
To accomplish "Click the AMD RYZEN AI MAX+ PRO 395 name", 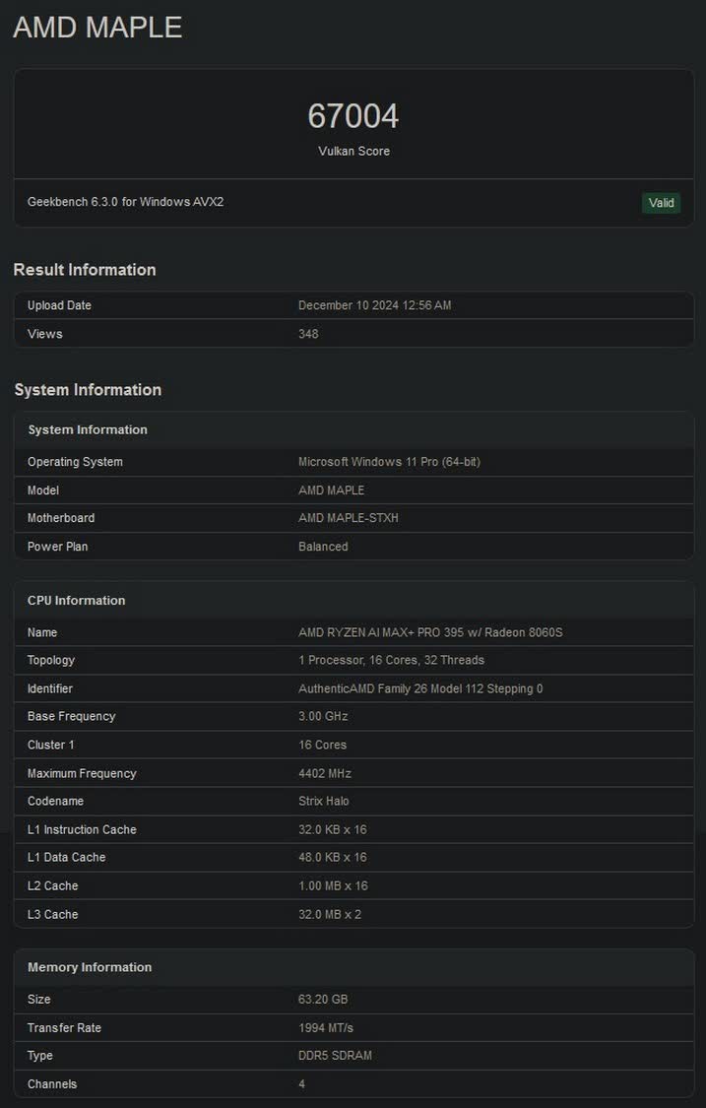I will [x=430, y=632].
